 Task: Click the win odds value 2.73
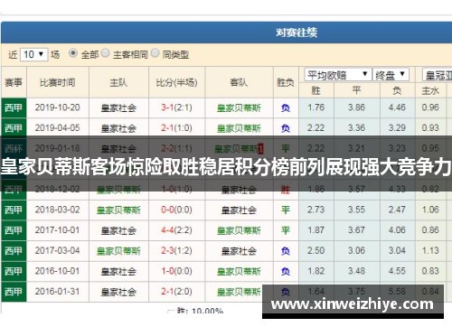(x=316, y=210)
